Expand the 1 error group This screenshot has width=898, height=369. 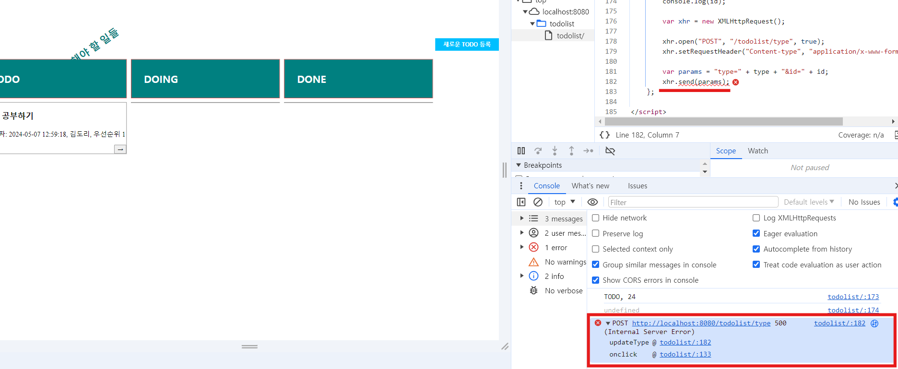pos(522,247)
